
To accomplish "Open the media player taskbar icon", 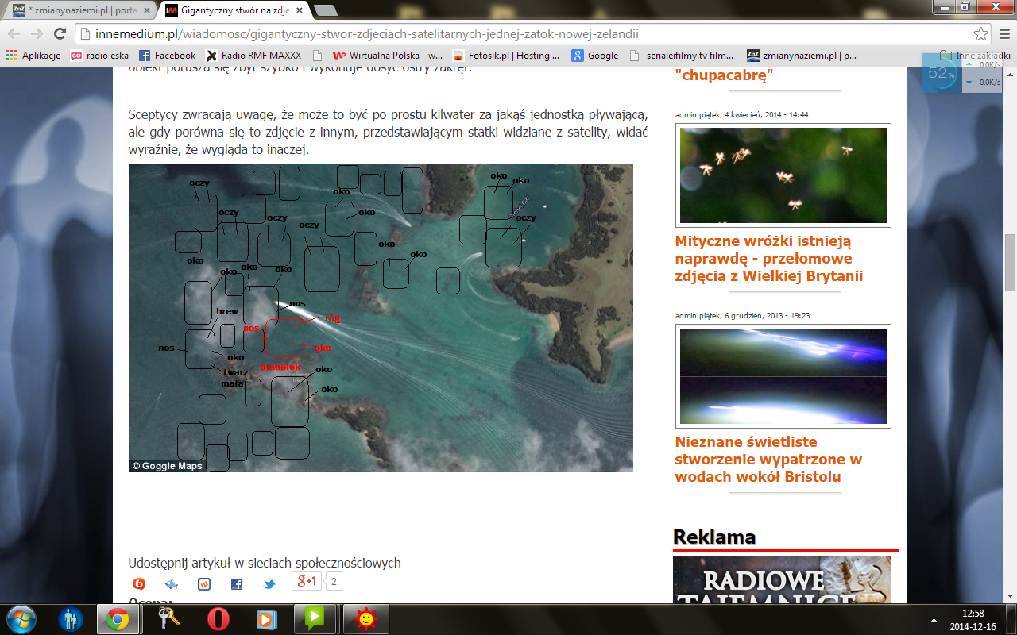I will click(x=267, y=618).
